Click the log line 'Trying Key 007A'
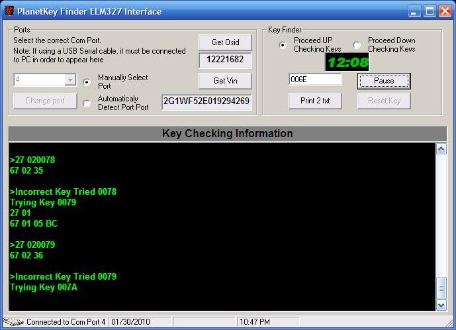This screenshot has width=456, height=330. pos(44,287)
